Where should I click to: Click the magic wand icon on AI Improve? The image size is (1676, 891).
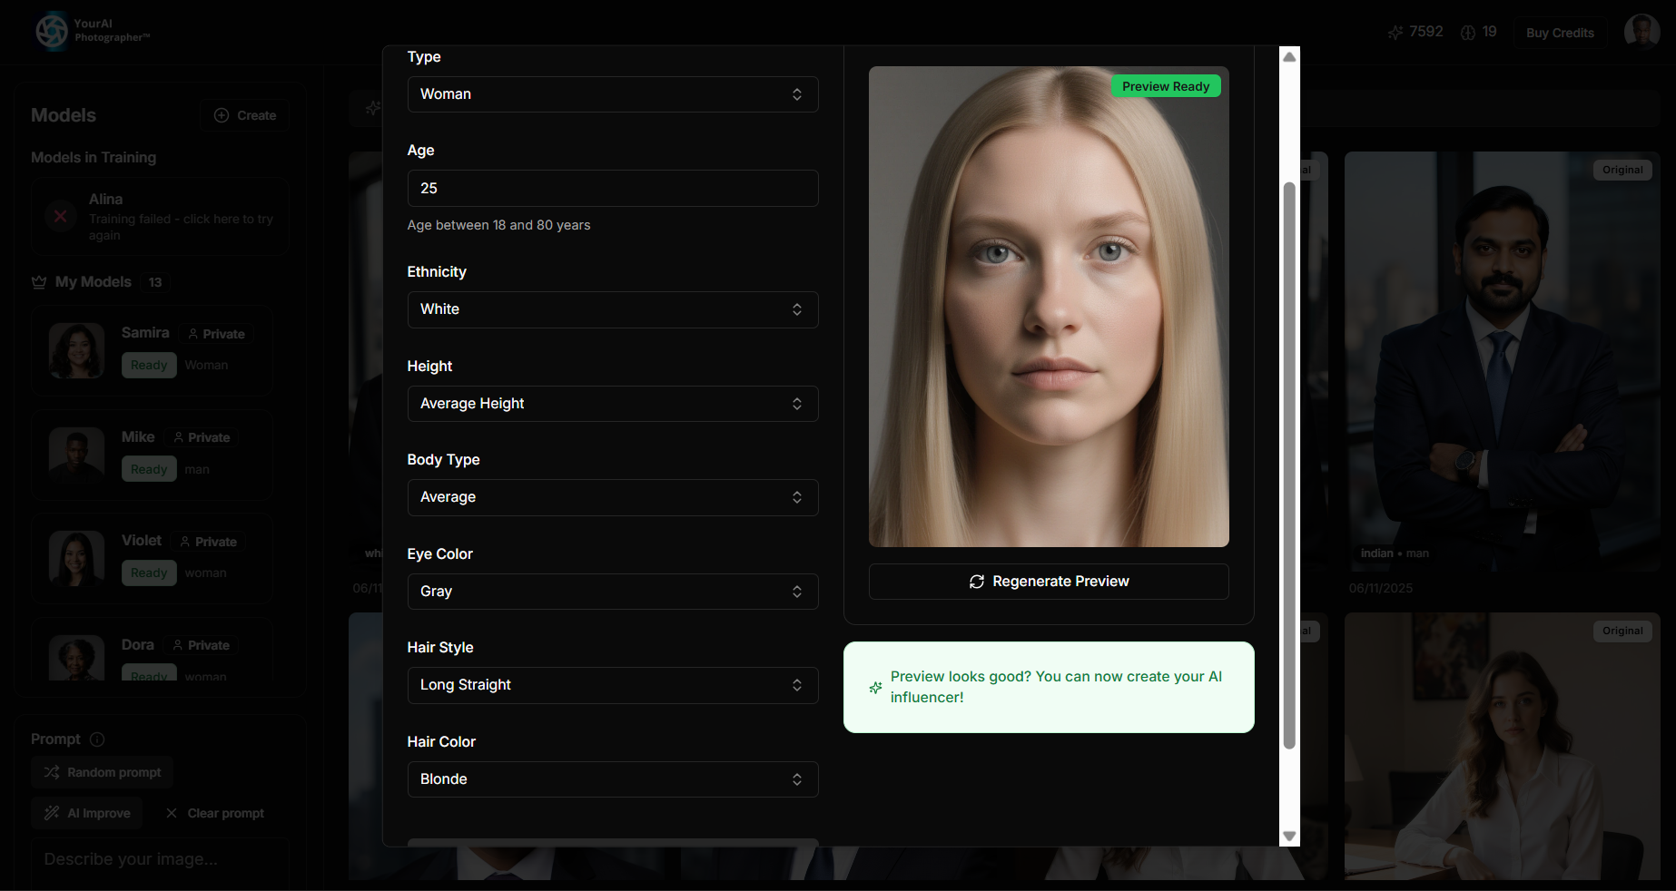54,813
